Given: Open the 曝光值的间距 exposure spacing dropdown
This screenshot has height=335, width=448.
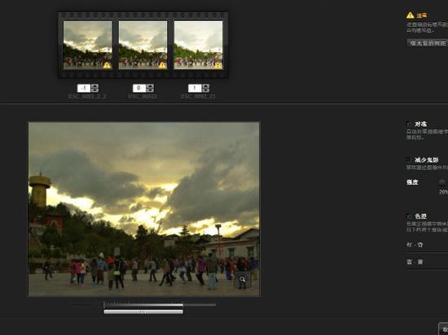Looking at the screenshot, I should pyautogui.click(x=428, y=43).
